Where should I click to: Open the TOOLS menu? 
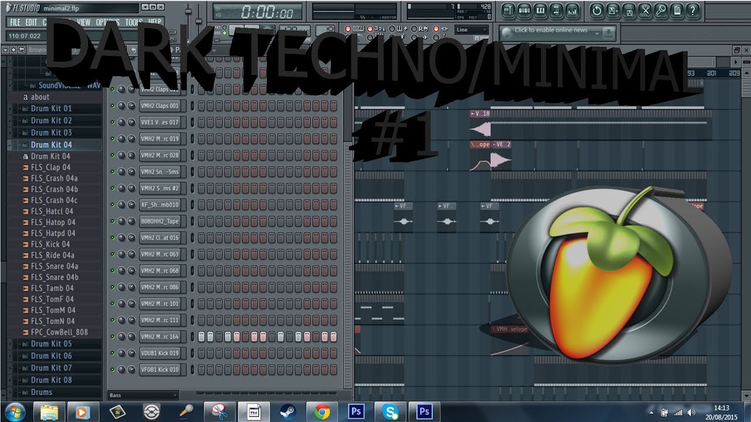(x=134, y=22)
